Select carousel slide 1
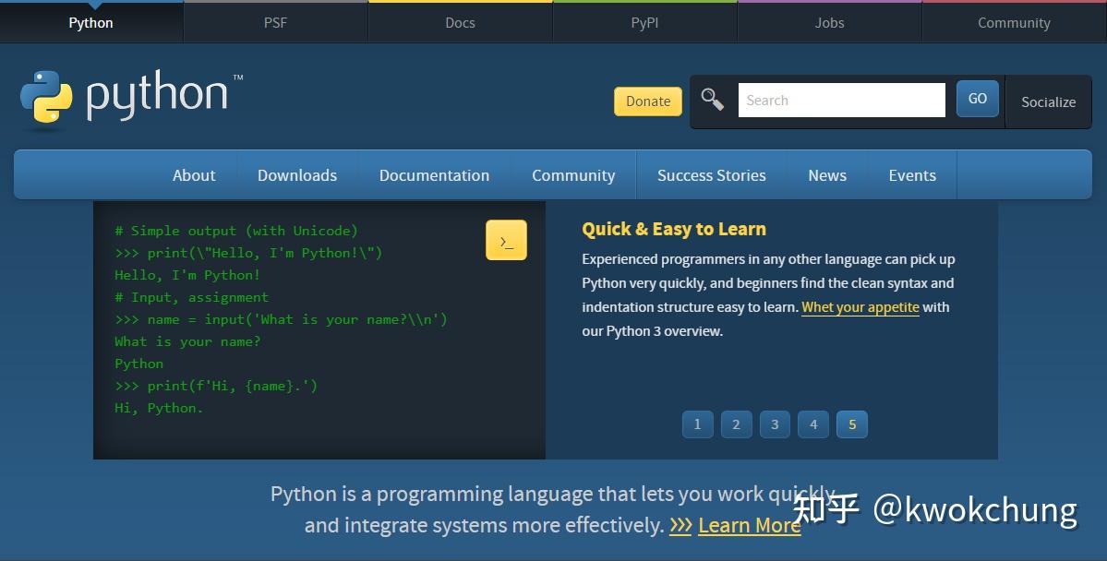Viewport: 1107px width, 561px height. 697,424
